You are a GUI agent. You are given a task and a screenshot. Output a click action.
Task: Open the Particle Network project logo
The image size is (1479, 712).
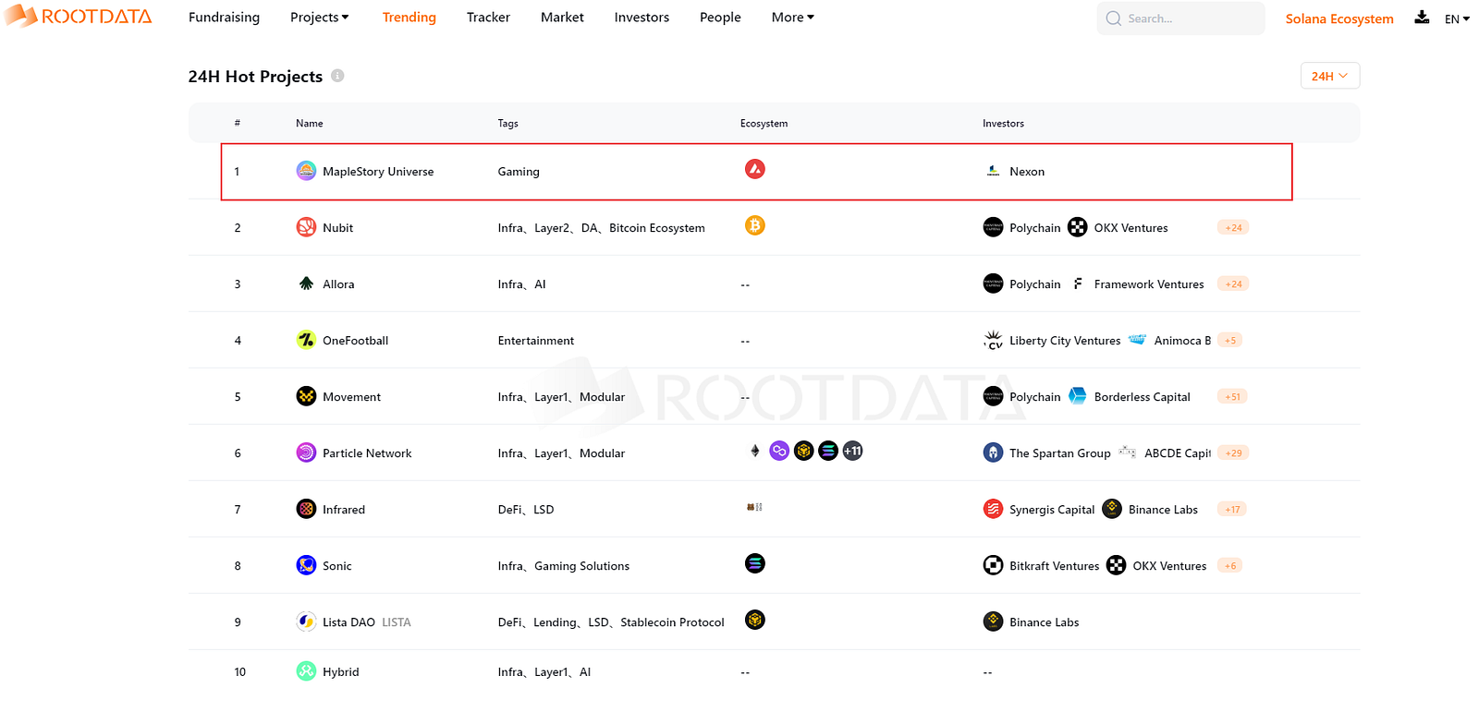306,453
